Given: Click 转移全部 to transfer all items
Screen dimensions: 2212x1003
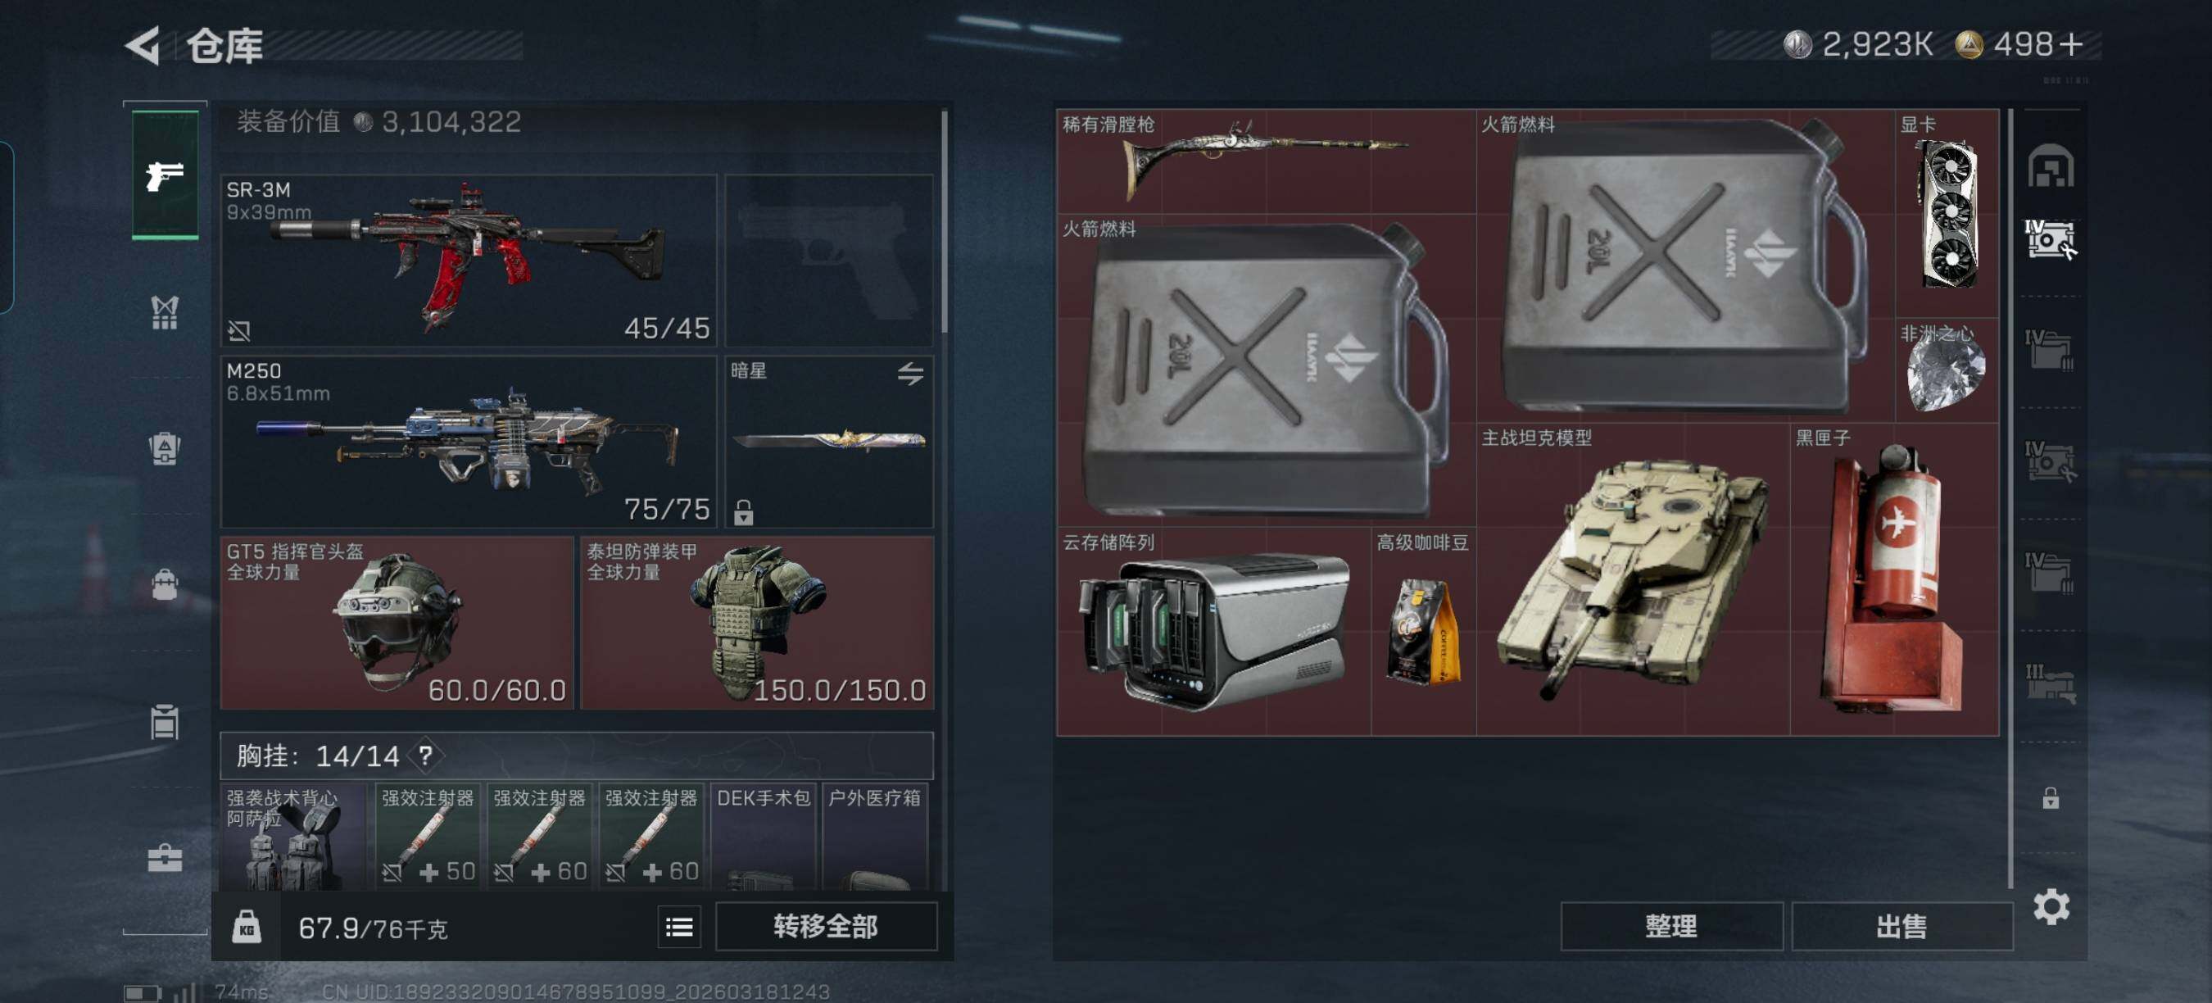Looking at the screenshot, I should click(x=826, y=926).
